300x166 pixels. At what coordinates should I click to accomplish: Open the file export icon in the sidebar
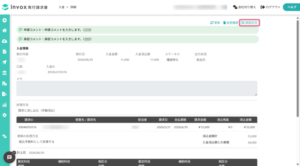pyautogui.click(x=4, y=94)
